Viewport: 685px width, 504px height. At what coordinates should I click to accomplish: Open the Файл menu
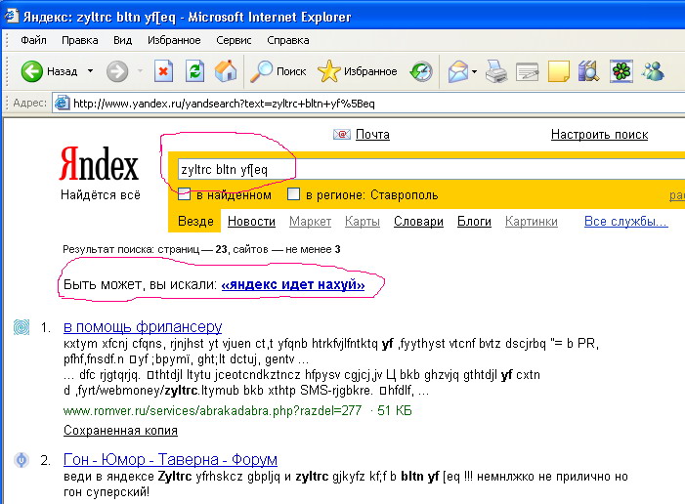[33, 40]
